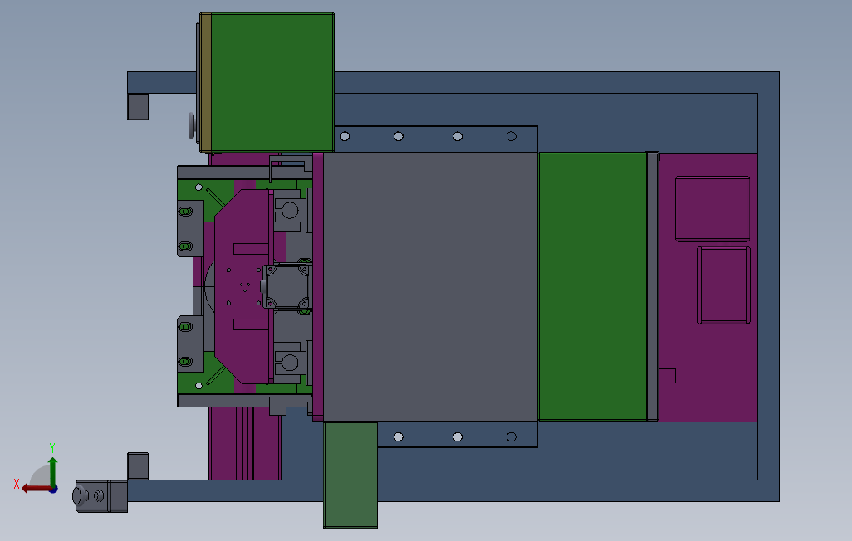Select the purple octagonal plate on the left

pos(242,286)
